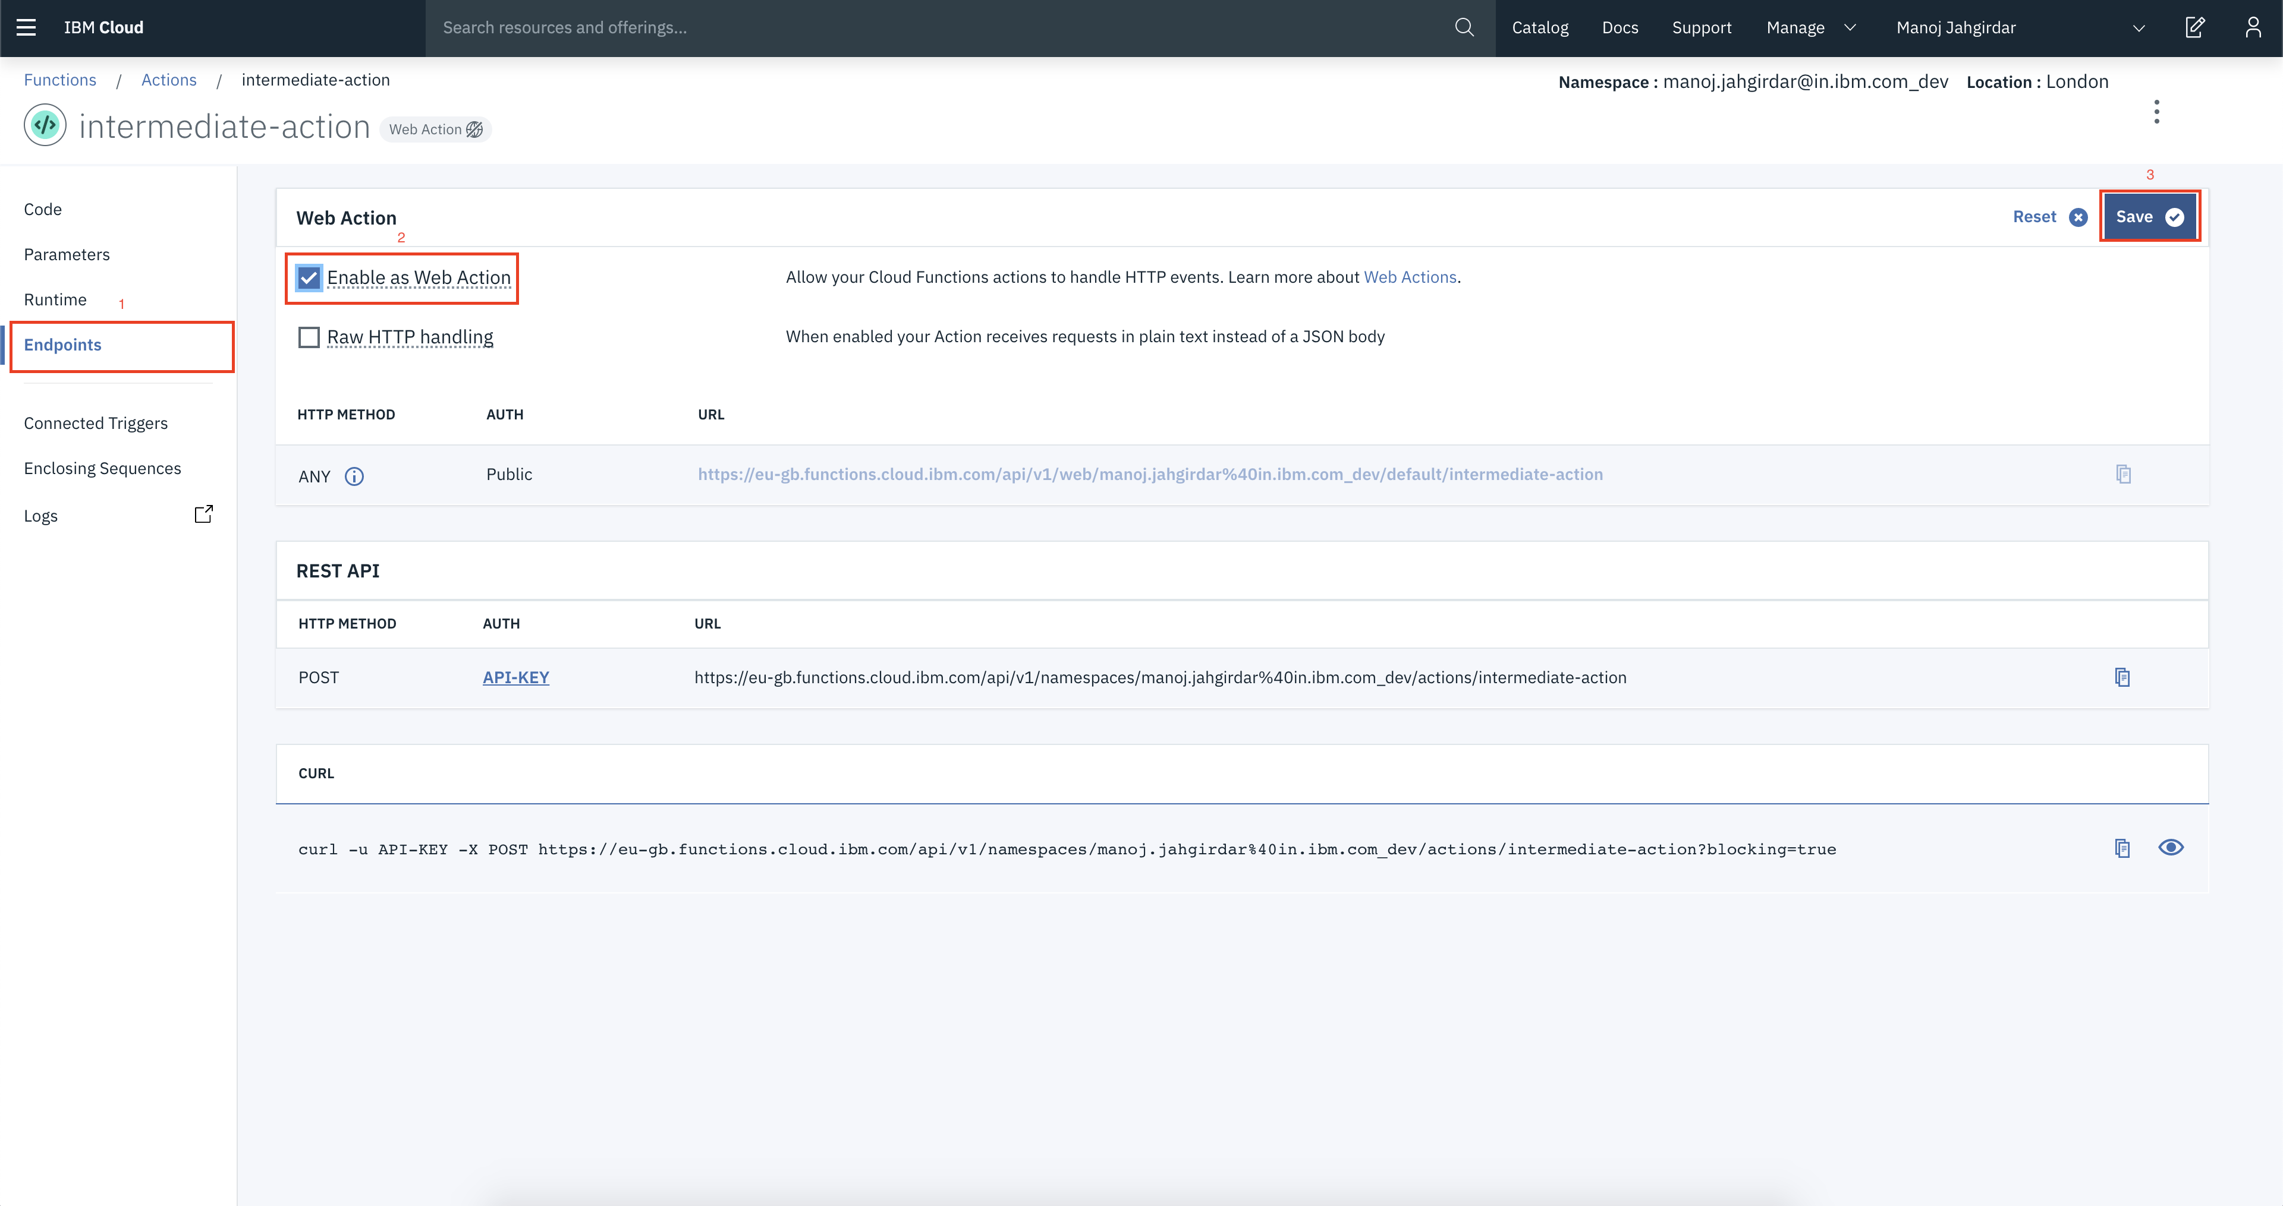Open the user profile icon

(x=2253, y=27)
